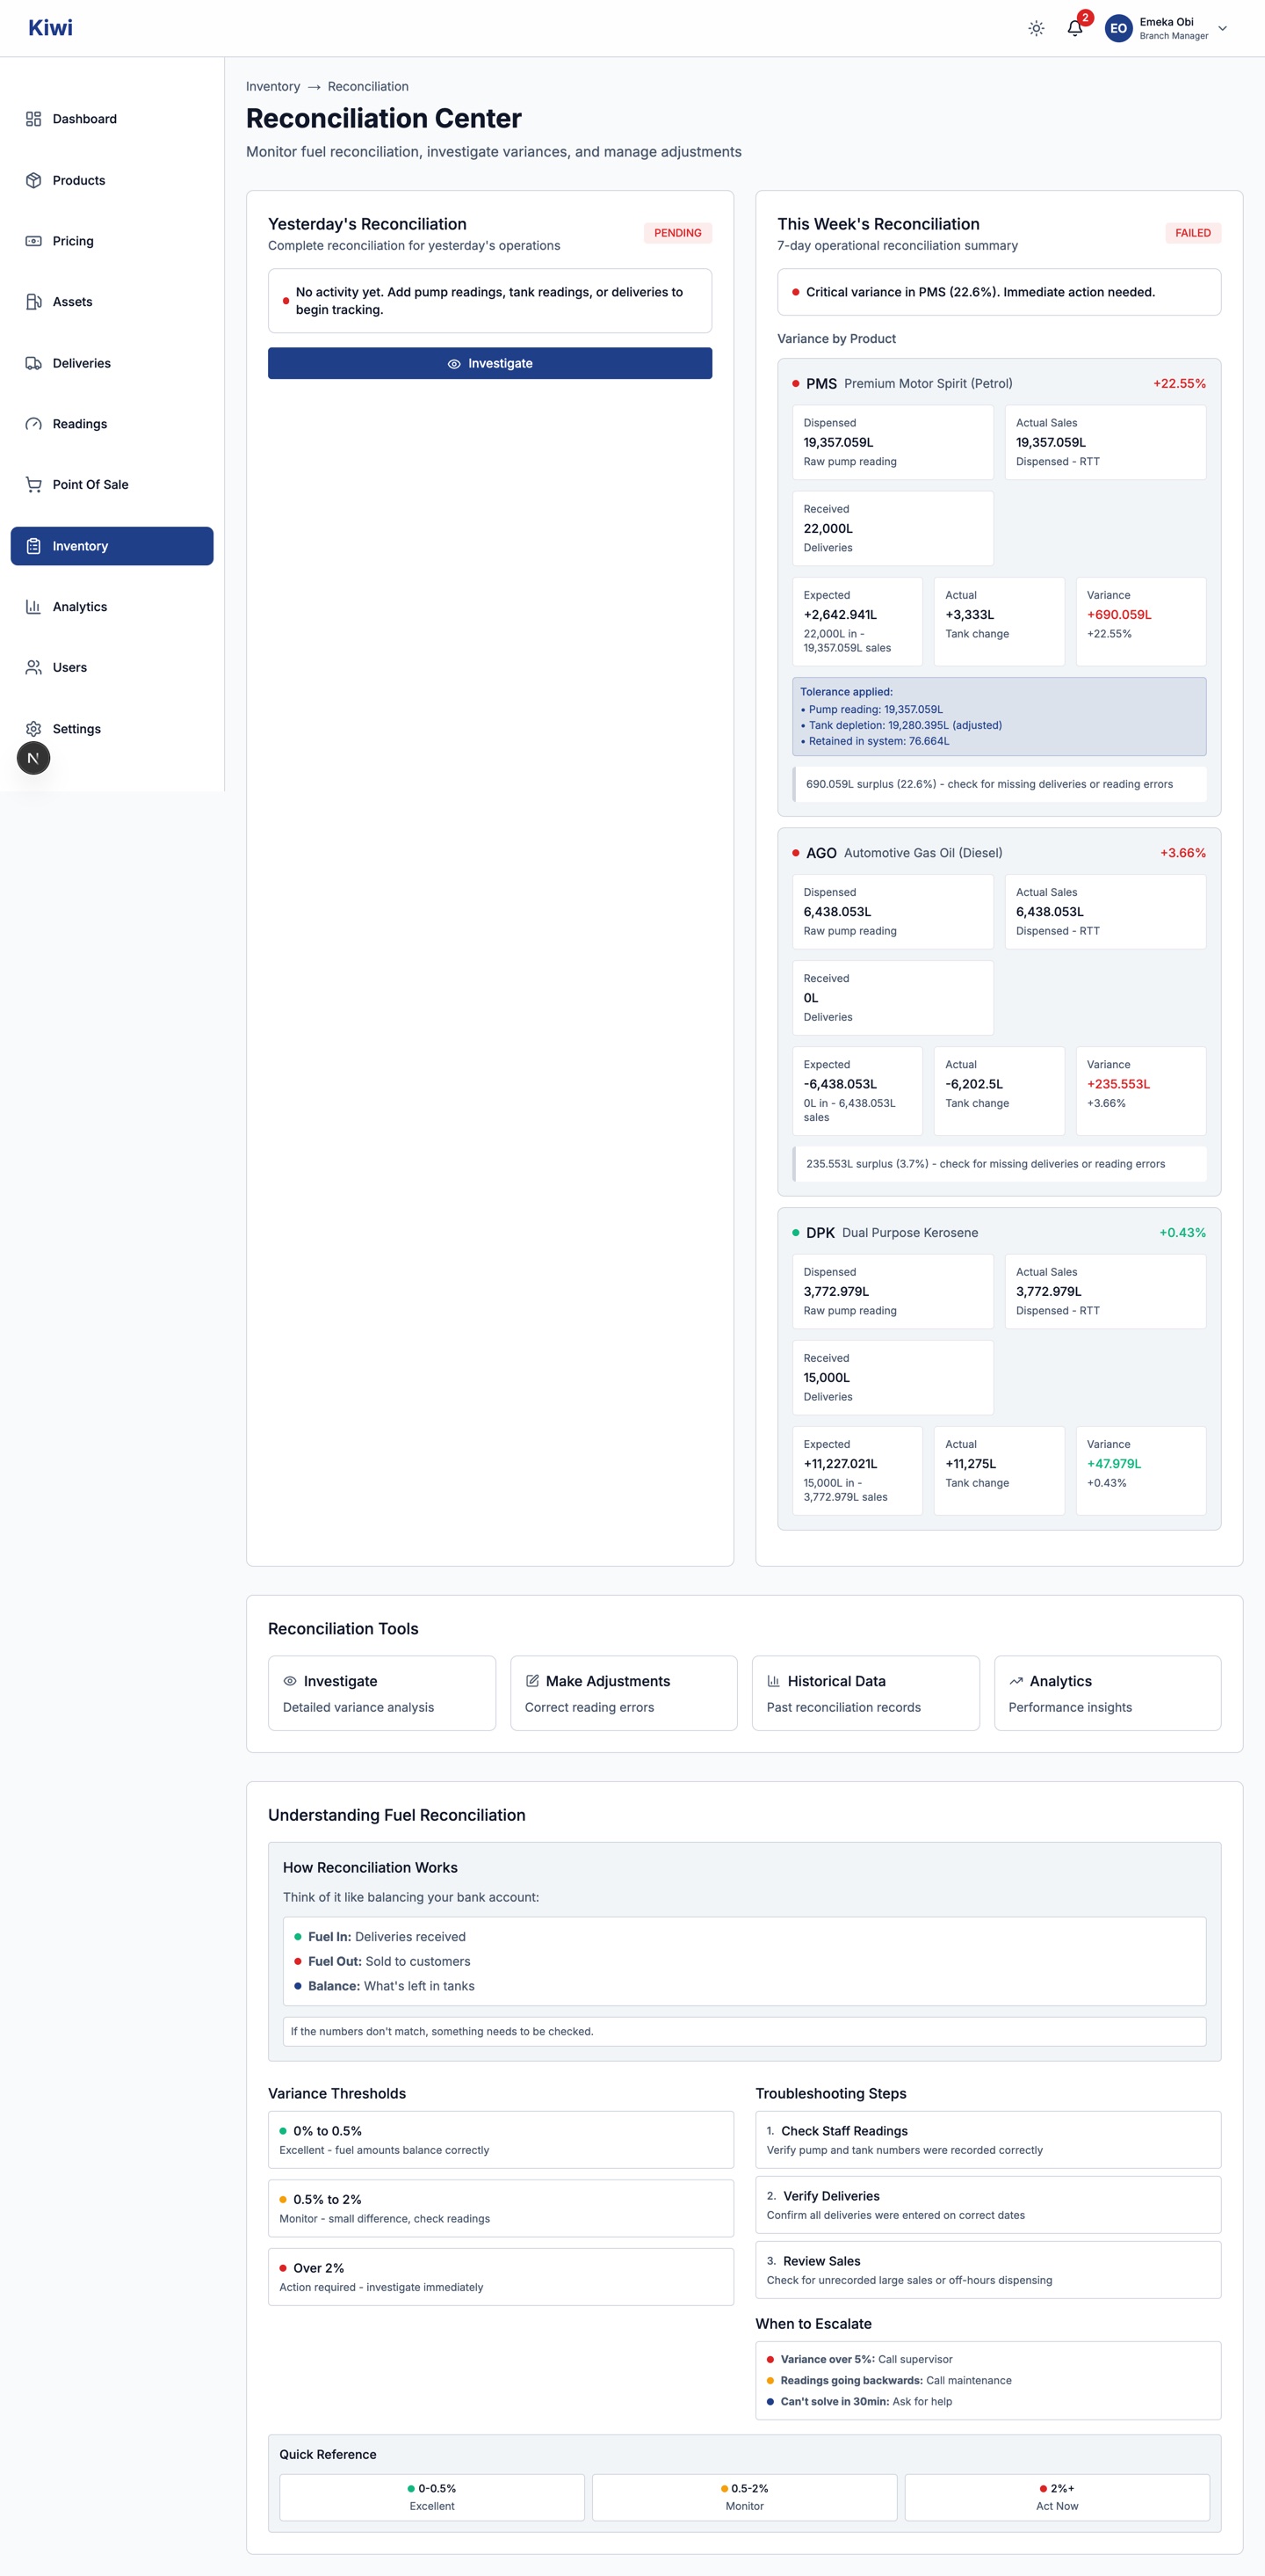The height and width of the screenshot is (2576, 1265).
Task: Click the chart icon on Historical Data
Action: point(773,1681)
